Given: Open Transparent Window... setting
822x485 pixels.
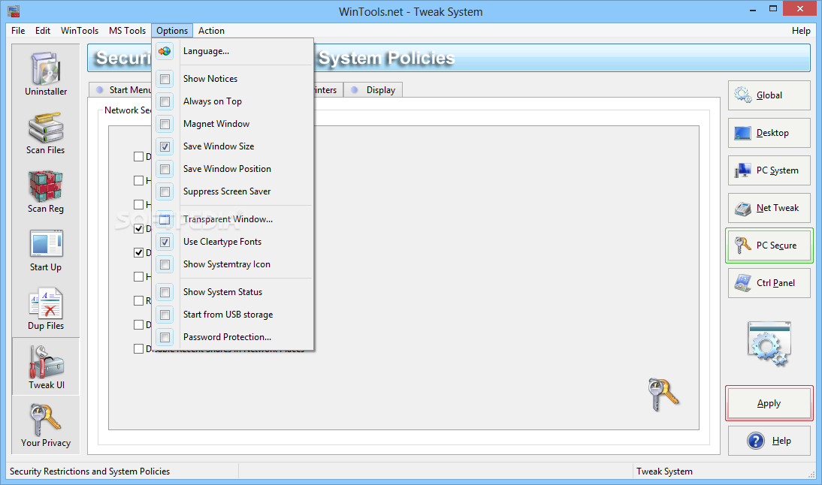Looking at the screenshot, I should click(x=233, y=219).
